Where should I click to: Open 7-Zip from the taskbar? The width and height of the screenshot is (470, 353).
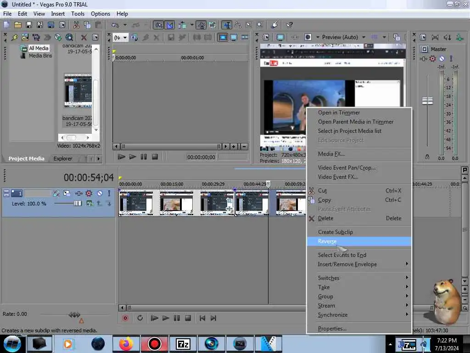pyautogui.click(x=183, y=344)
